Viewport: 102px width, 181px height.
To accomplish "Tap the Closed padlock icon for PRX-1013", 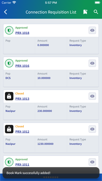I will click(9, 96).
